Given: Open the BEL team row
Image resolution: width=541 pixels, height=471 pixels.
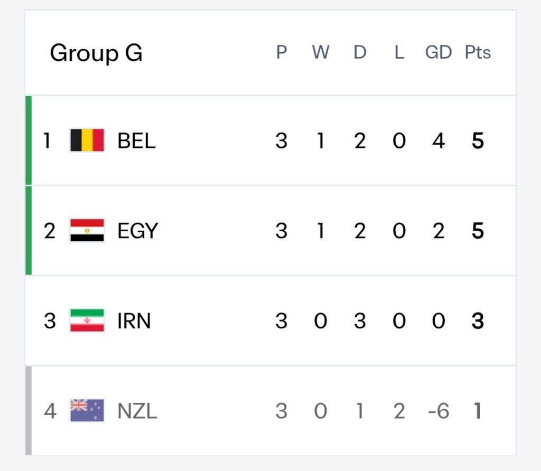Looking at the screenshot, I should coord(270,140).
